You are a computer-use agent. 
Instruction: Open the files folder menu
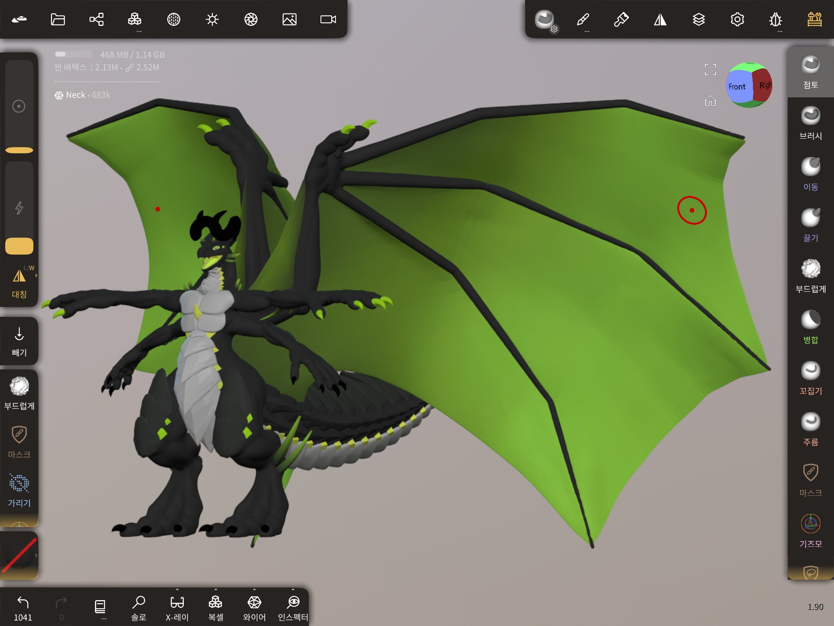pyautogui.click(x=58, y=19)
